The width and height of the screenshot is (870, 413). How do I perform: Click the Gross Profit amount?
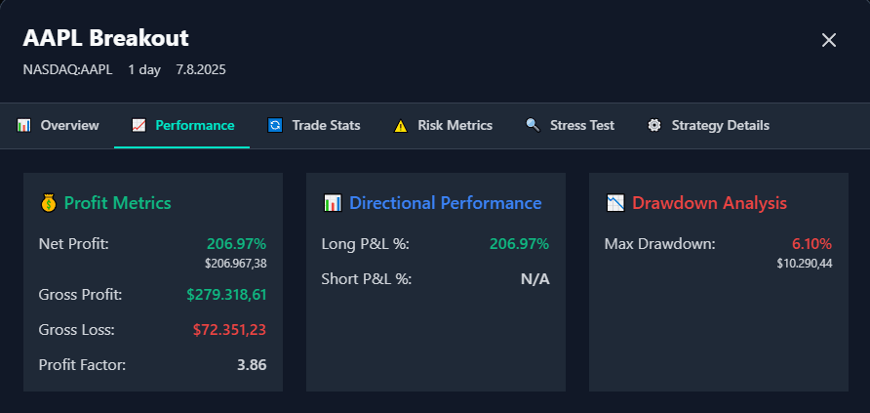226,294
